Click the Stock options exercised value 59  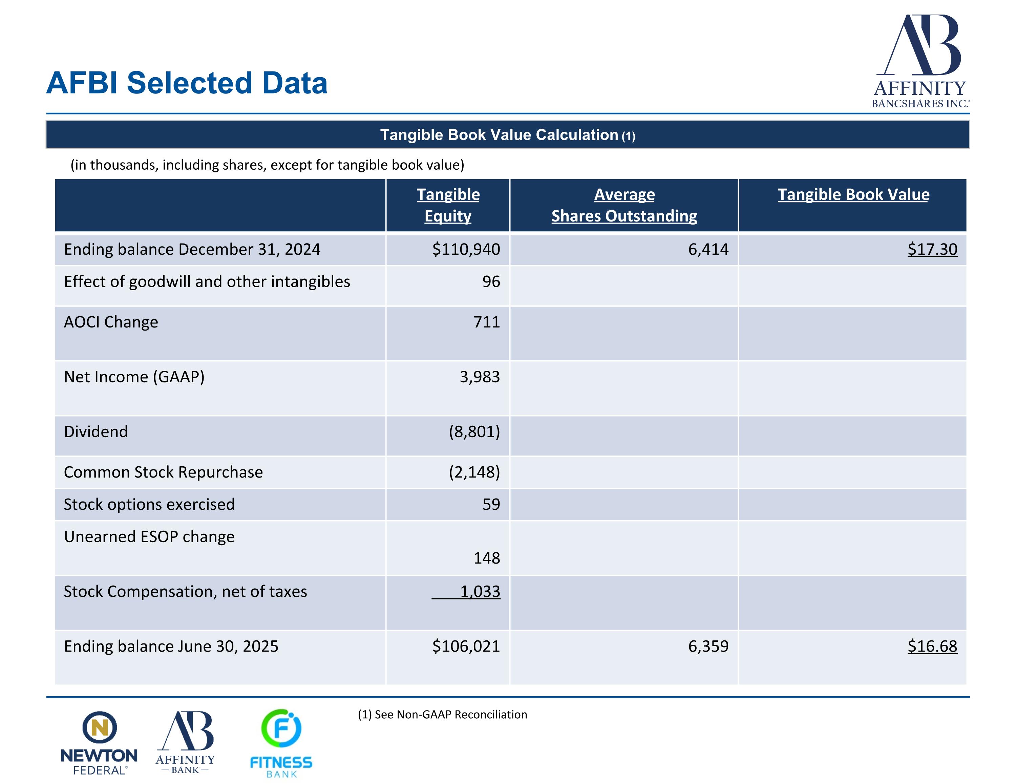(x=491, y=504)
